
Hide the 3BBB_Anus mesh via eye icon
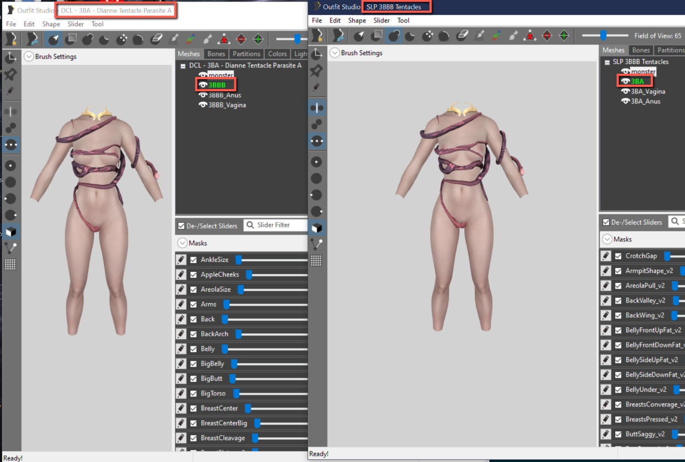click(203, 95)
